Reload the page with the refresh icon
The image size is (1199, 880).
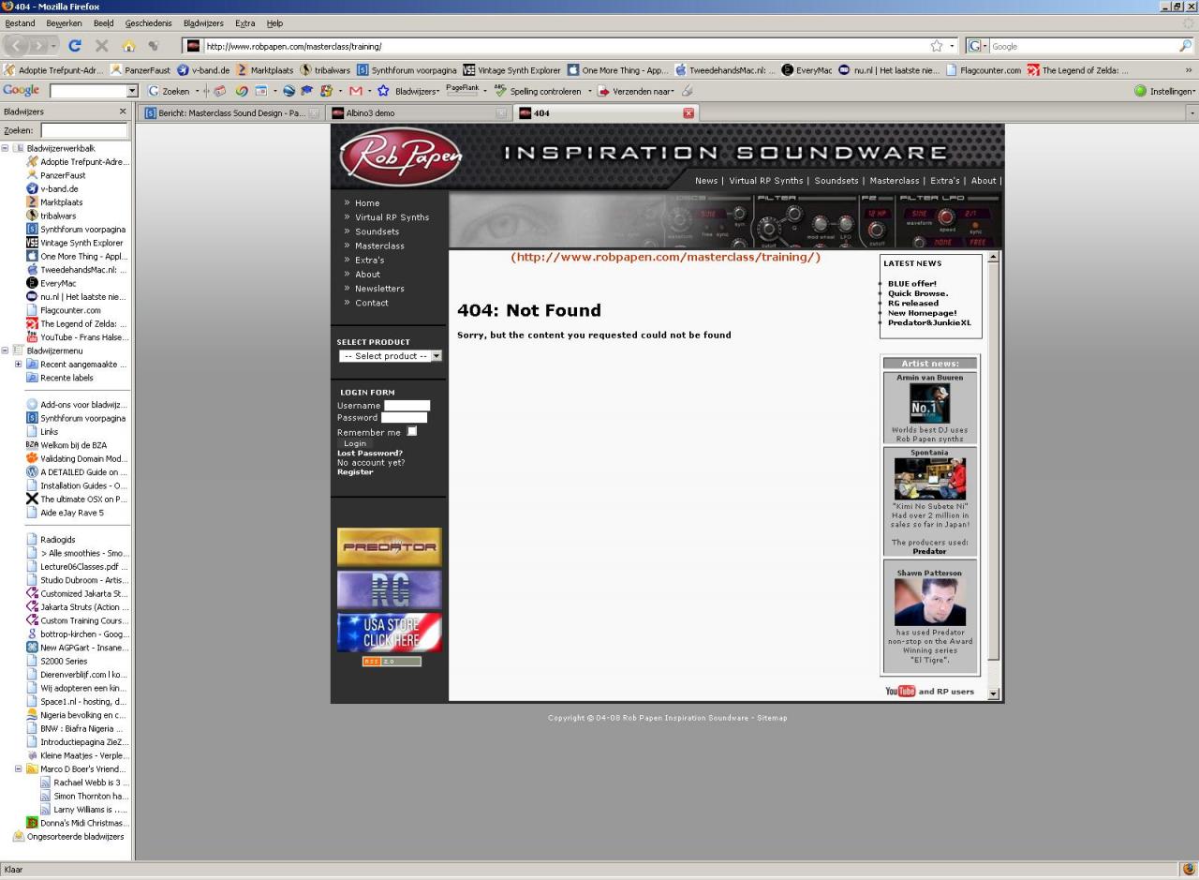75,46
